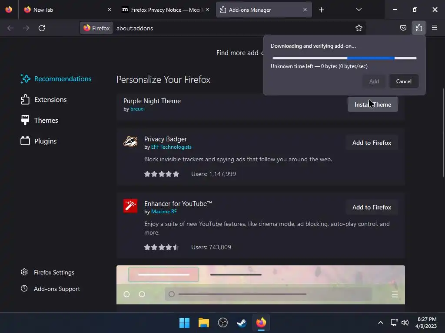The width and height of the screenshot is (445, 333).
Task: Open Plugins sidebar category
Action: pos(38,141)
